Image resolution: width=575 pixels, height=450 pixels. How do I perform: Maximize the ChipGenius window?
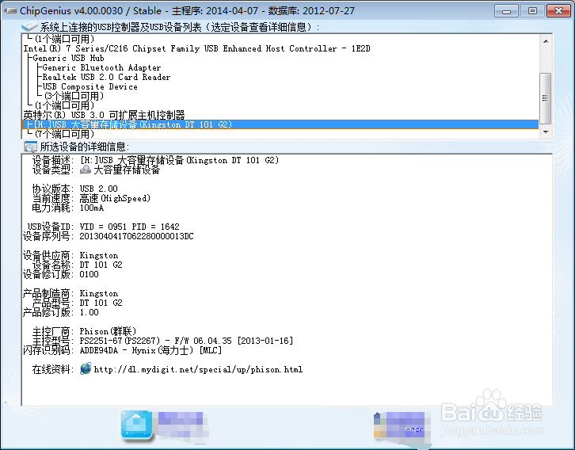click(532, 10)
